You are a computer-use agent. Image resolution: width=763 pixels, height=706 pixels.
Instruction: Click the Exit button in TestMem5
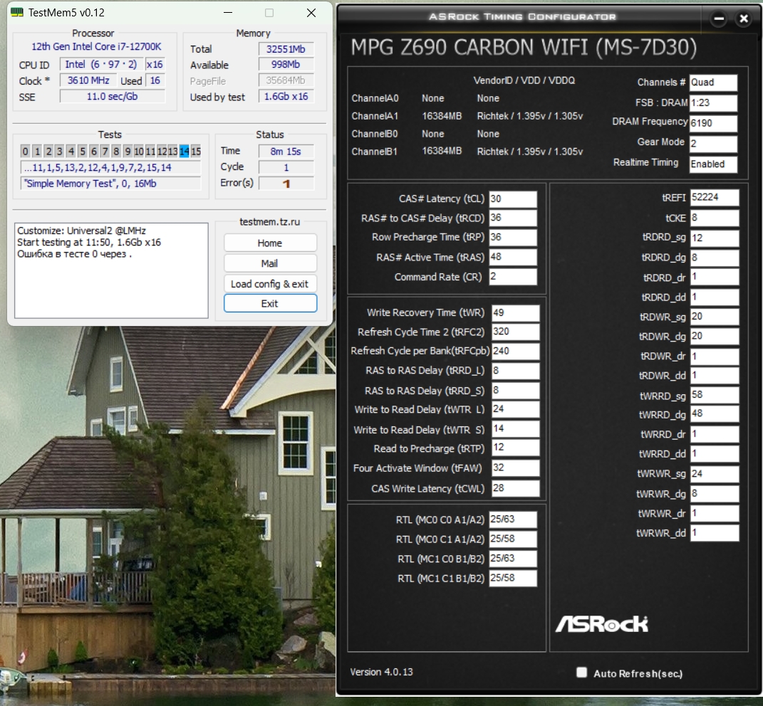tap(270, 303)
